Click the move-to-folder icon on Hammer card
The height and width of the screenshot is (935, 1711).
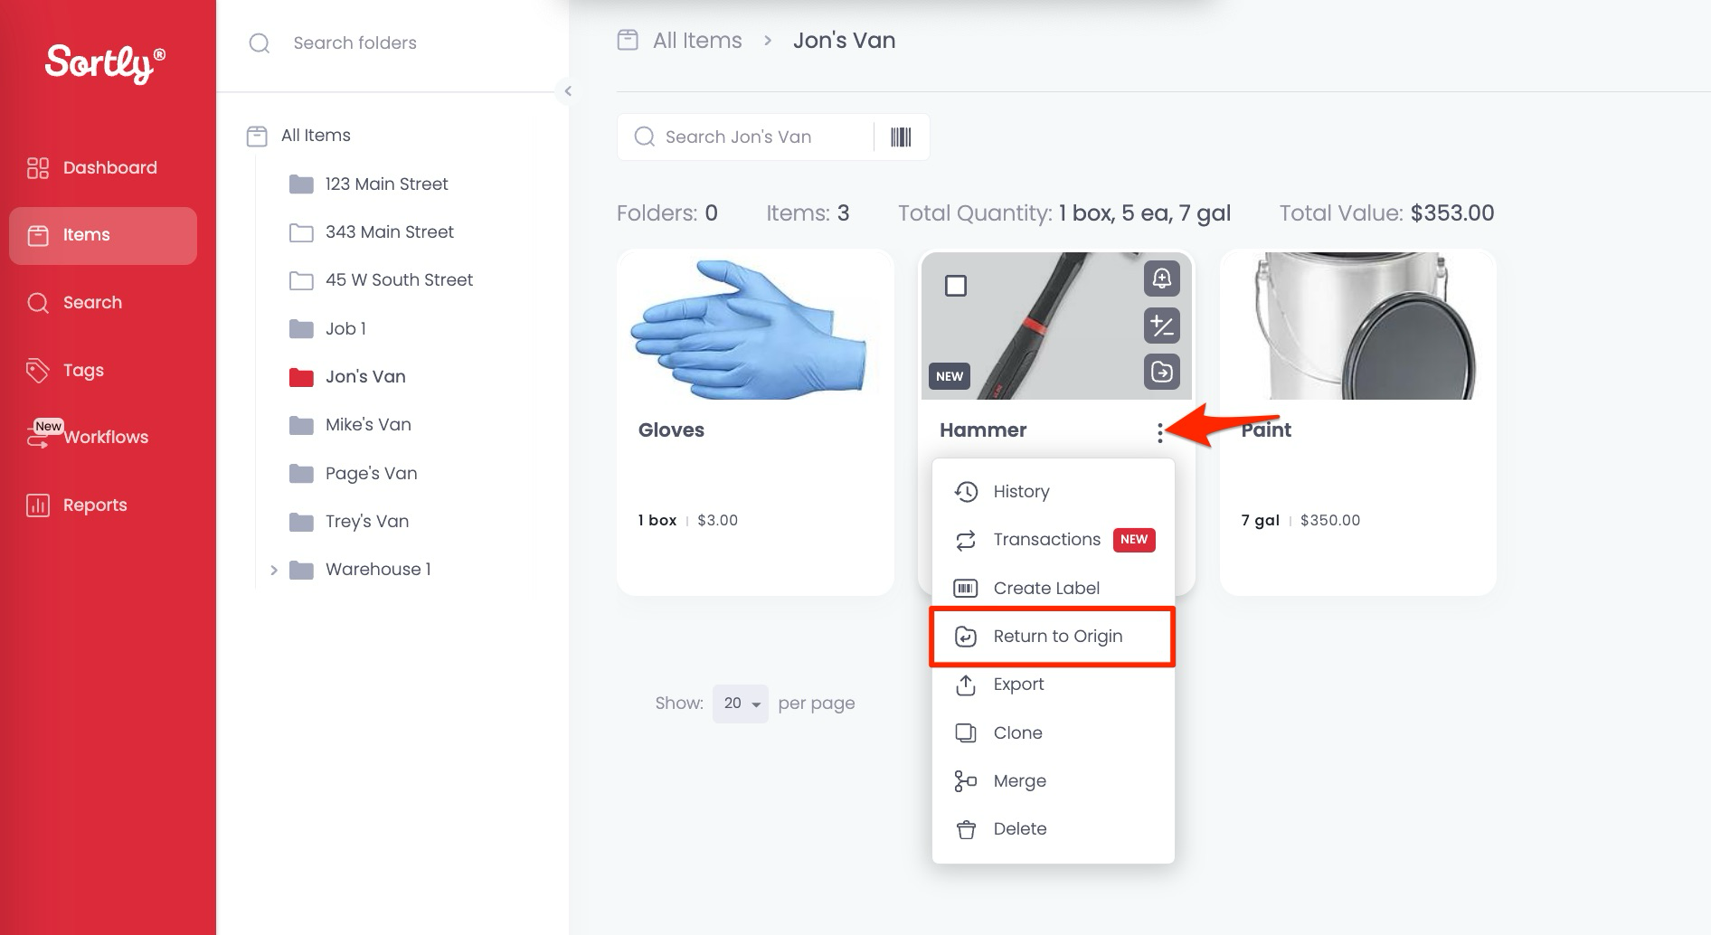(1161, 372)
